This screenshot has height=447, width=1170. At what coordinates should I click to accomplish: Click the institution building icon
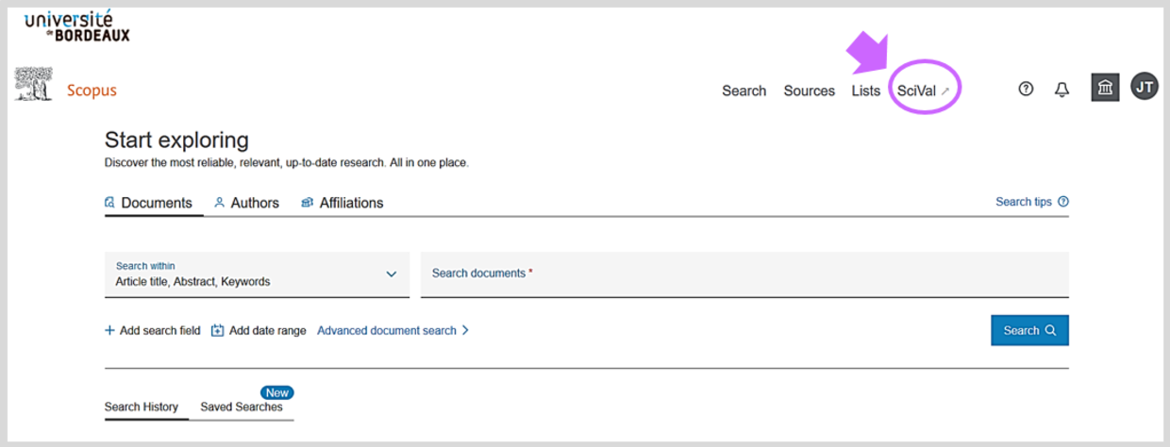point(1105,88)
